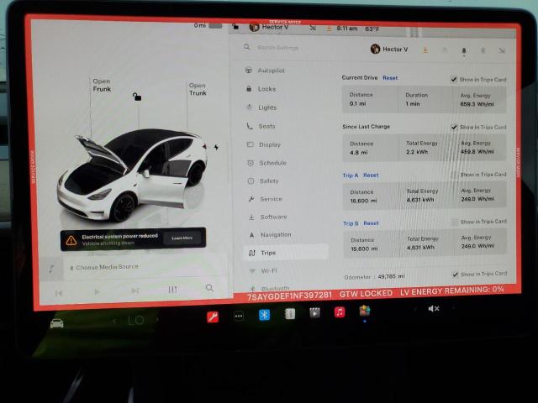
Task: Open the Hector V profile in settings header
Action: pos(389,49)
